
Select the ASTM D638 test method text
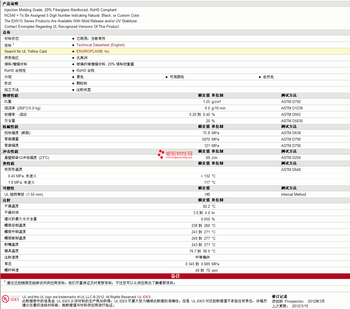[x=291, y=133]
